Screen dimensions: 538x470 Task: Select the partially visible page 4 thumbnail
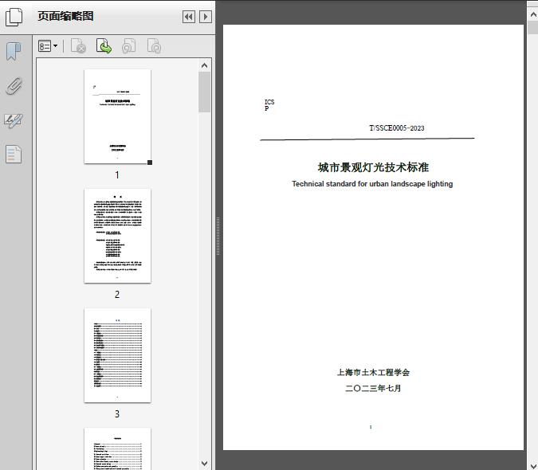117,448
